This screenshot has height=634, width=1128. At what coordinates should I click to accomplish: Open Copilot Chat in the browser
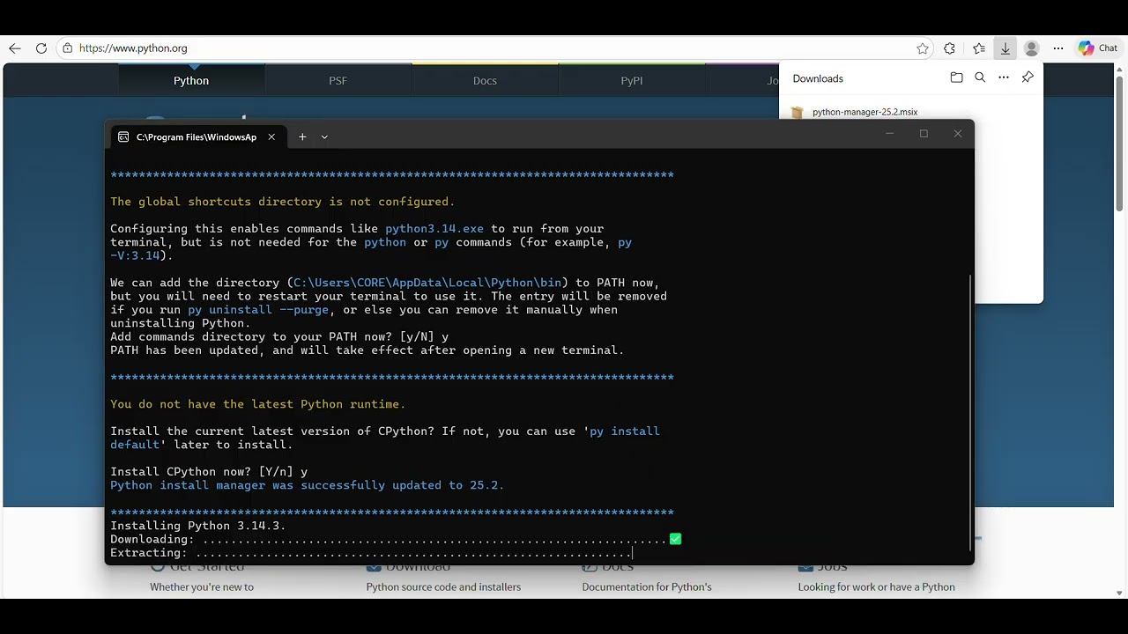tap(1098, 48)
